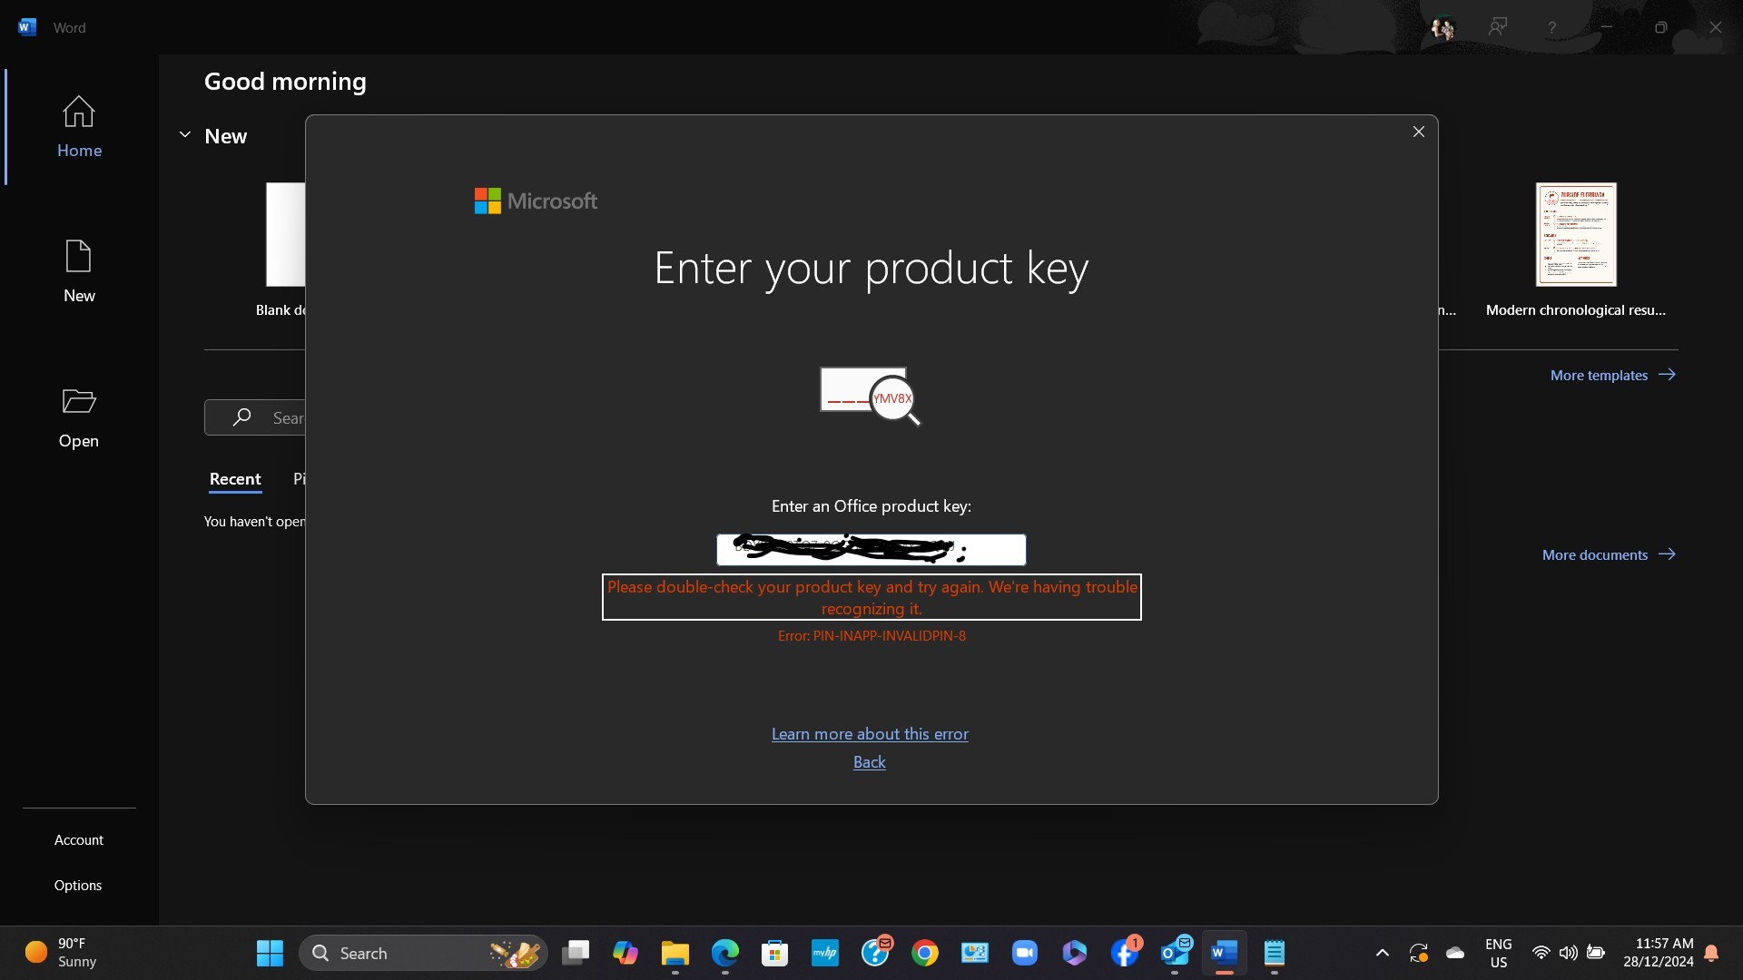Open the myHP app on taskbar

(x=825, y=954)
